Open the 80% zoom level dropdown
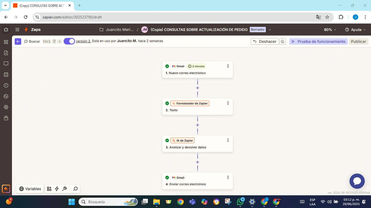371x208 pixels. tap(330, 30)
